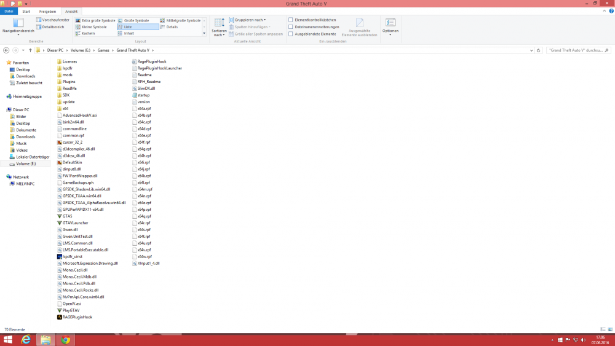Choose Extra große Symbole layout

click(95, 20)
